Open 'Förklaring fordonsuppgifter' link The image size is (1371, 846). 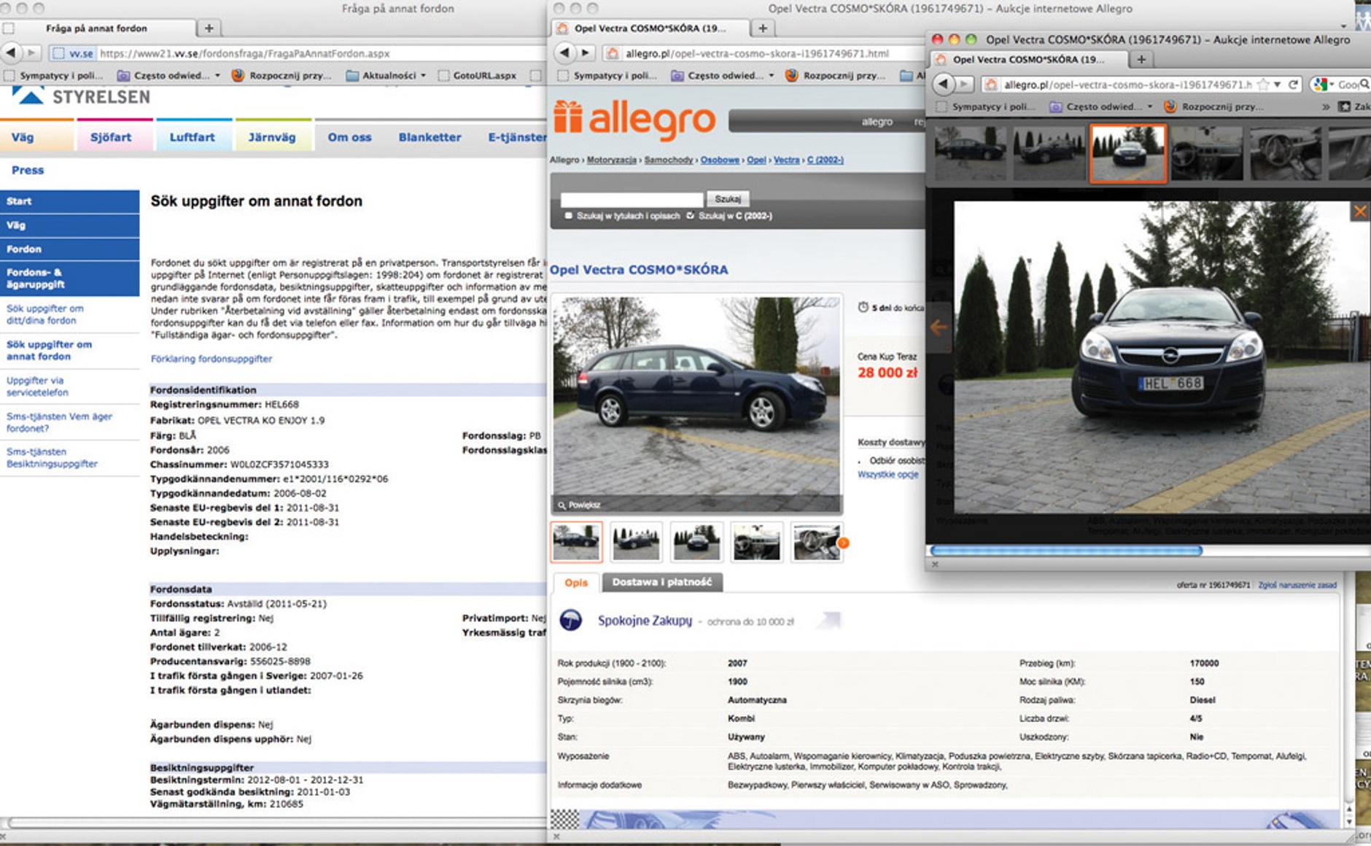point(211,359)
